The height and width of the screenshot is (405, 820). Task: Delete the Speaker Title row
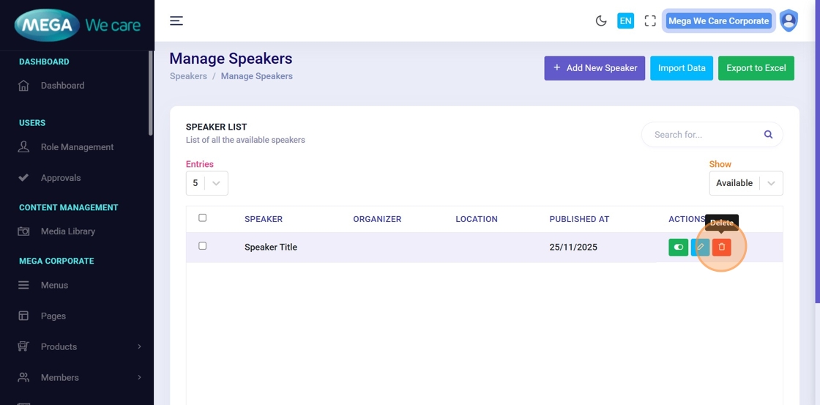coord(721,248)
